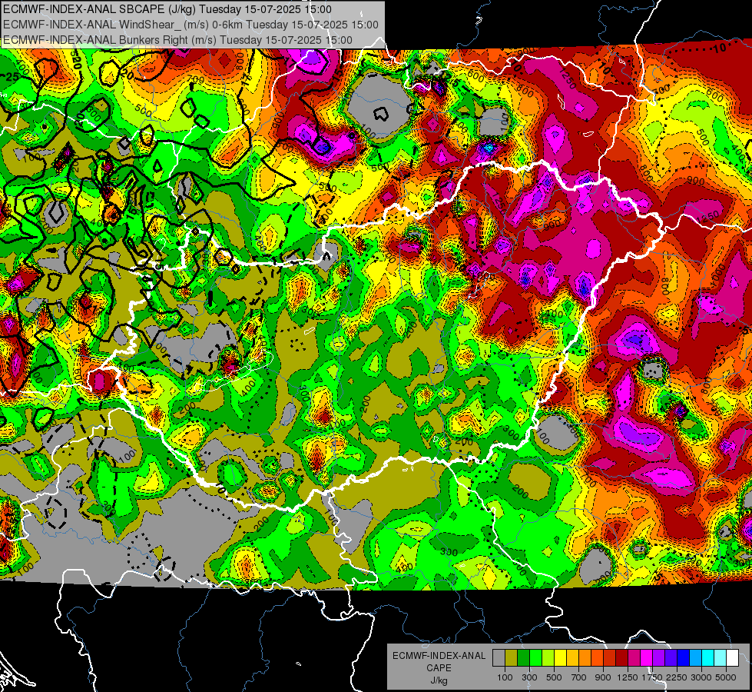
Task: Click legend scale value 1250
Action: pyautogui.click(x=628, y=677)
